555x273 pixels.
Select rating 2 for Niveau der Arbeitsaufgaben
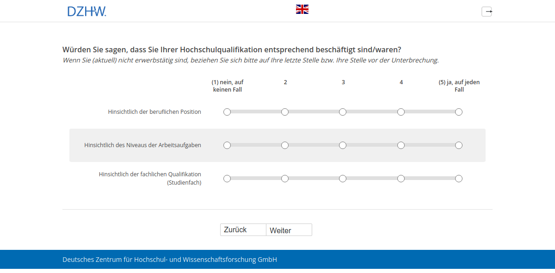tap(285, 145)
